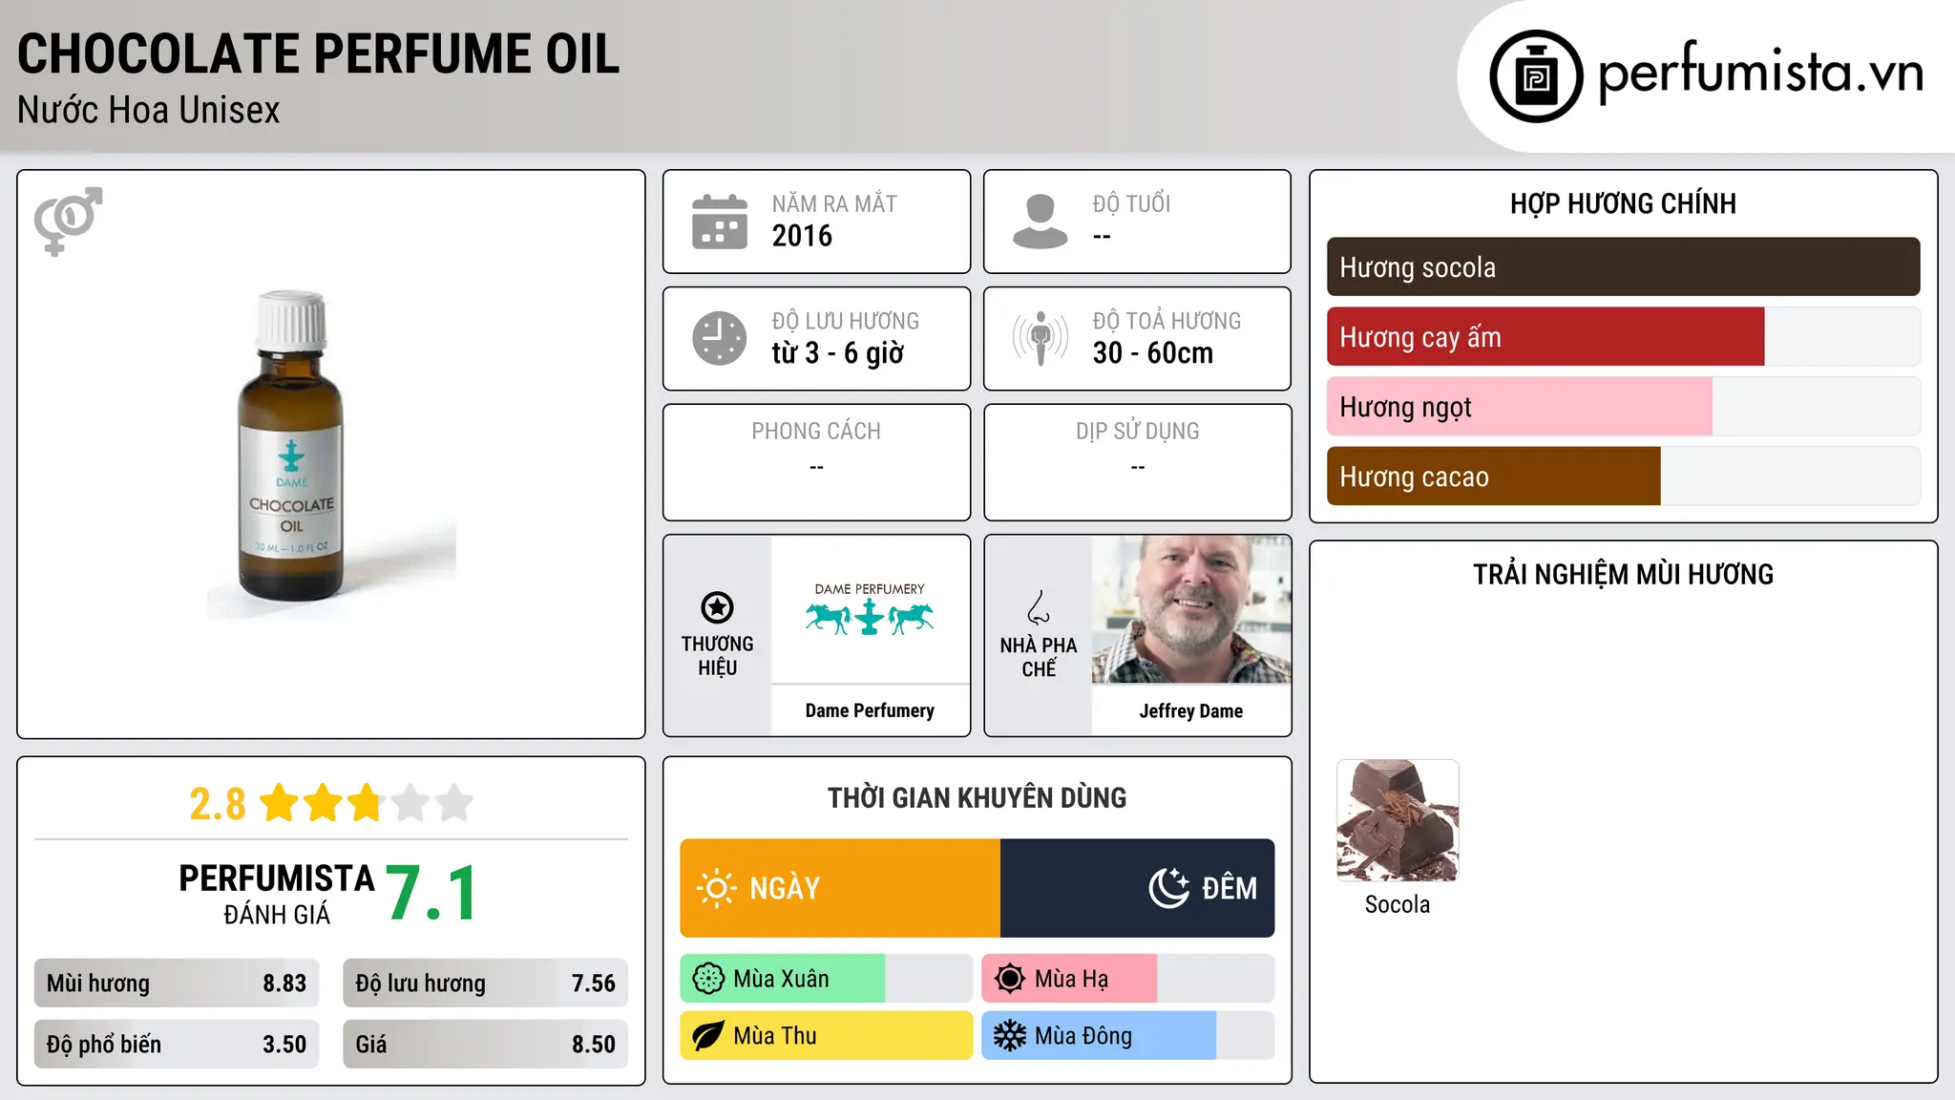
Task: Click the Mùi hương 8.83 score row
Action: (177, 984)
